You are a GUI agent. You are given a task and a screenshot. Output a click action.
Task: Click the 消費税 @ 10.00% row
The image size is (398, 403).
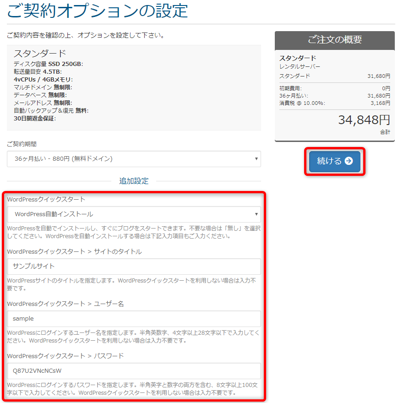pos(335,103)
